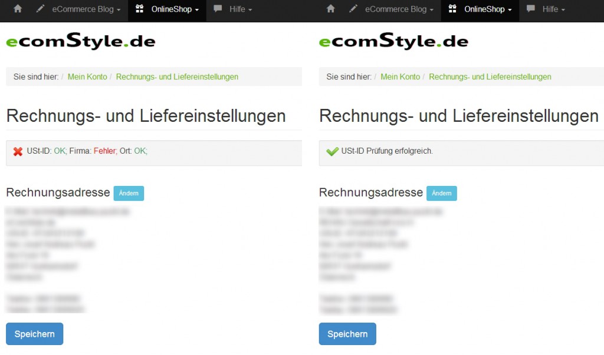Click Speichern button in left panel
Image resolution: width=604 pixels, height=355 pixels.
(35, 334)
